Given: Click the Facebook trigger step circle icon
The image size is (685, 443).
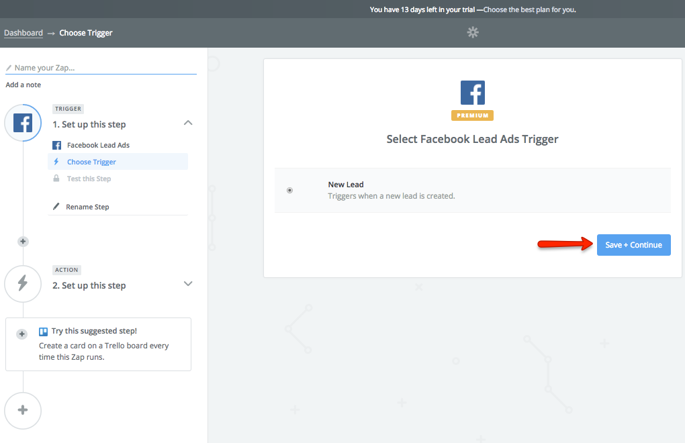Looking at the screenshot, I should pyautogui.click(x=23, y=123).
